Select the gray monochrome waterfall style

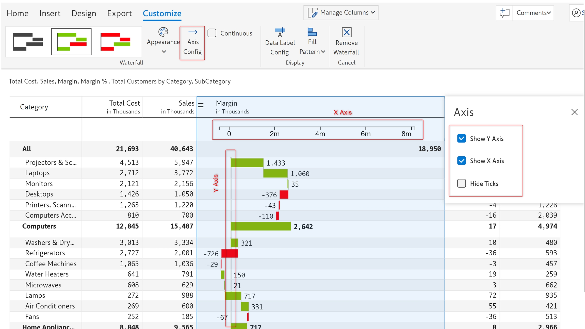pyautogui.click(x=28, y=42)
